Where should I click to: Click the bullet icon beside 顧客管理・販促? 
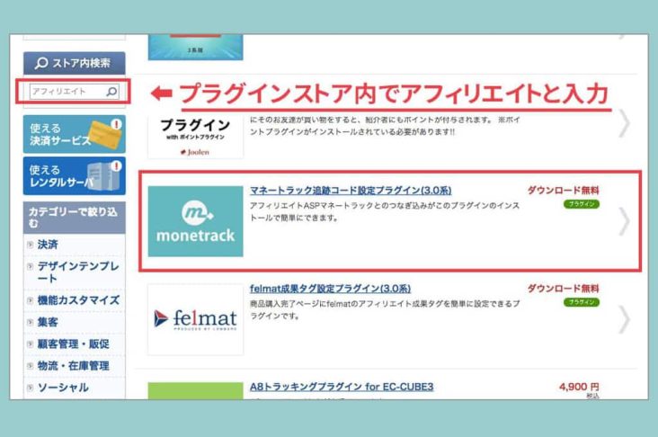tap(31, 344)
